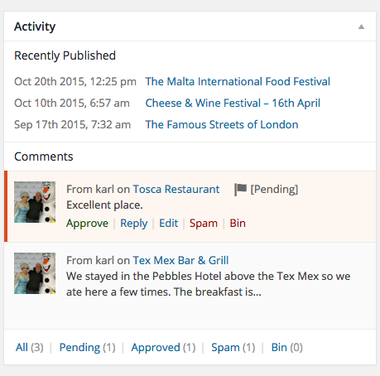Show All (3) comments
The image size is (380, 376).
point(30,347)
